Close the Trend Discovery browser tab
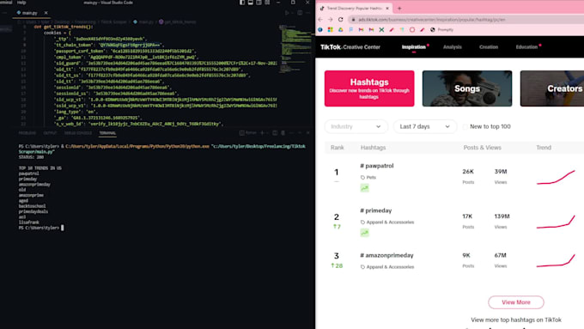Image resolution: width=584 pixels, height=329 pixels. pyautogui.click(x=387, y=9)
